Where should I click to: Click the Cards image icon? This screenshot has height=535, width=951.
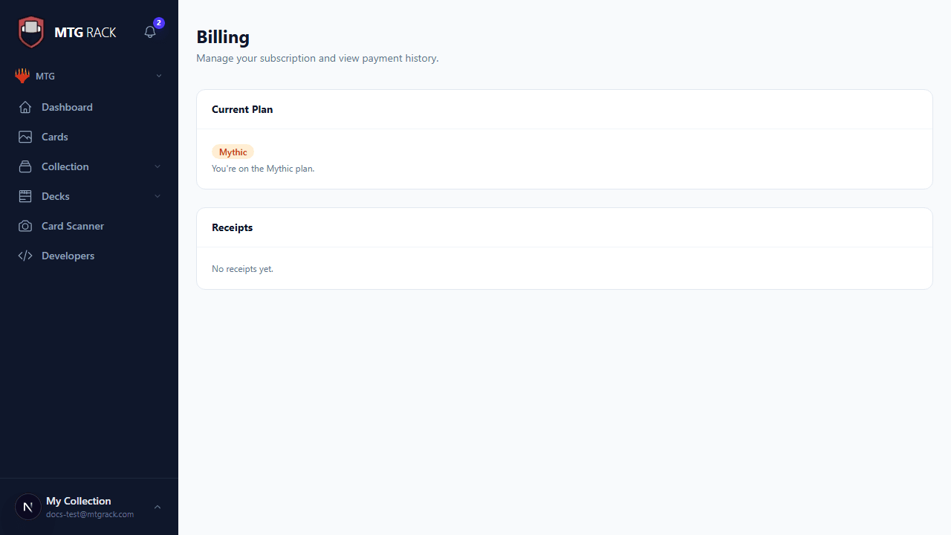tap(25, 137)
